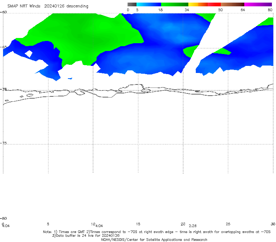The image size is (276, 242).
Task: Click the color bar label 18
Action: click(160, 10)
